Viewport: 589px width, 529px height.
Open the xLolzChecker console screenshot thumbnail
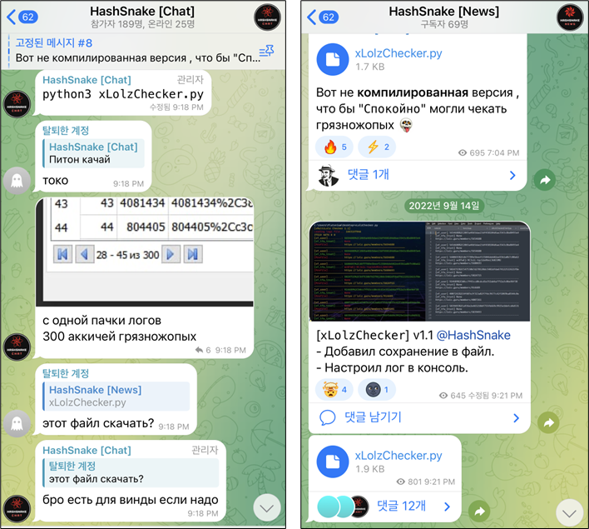(419, 272)
